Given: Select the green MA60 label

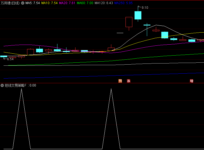Looking at the screenshot, I should tap(85, 3).
